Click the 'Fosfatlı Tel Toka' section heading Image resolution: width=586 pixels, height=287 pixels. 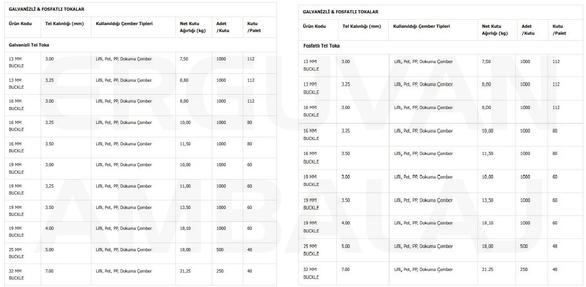321,46
